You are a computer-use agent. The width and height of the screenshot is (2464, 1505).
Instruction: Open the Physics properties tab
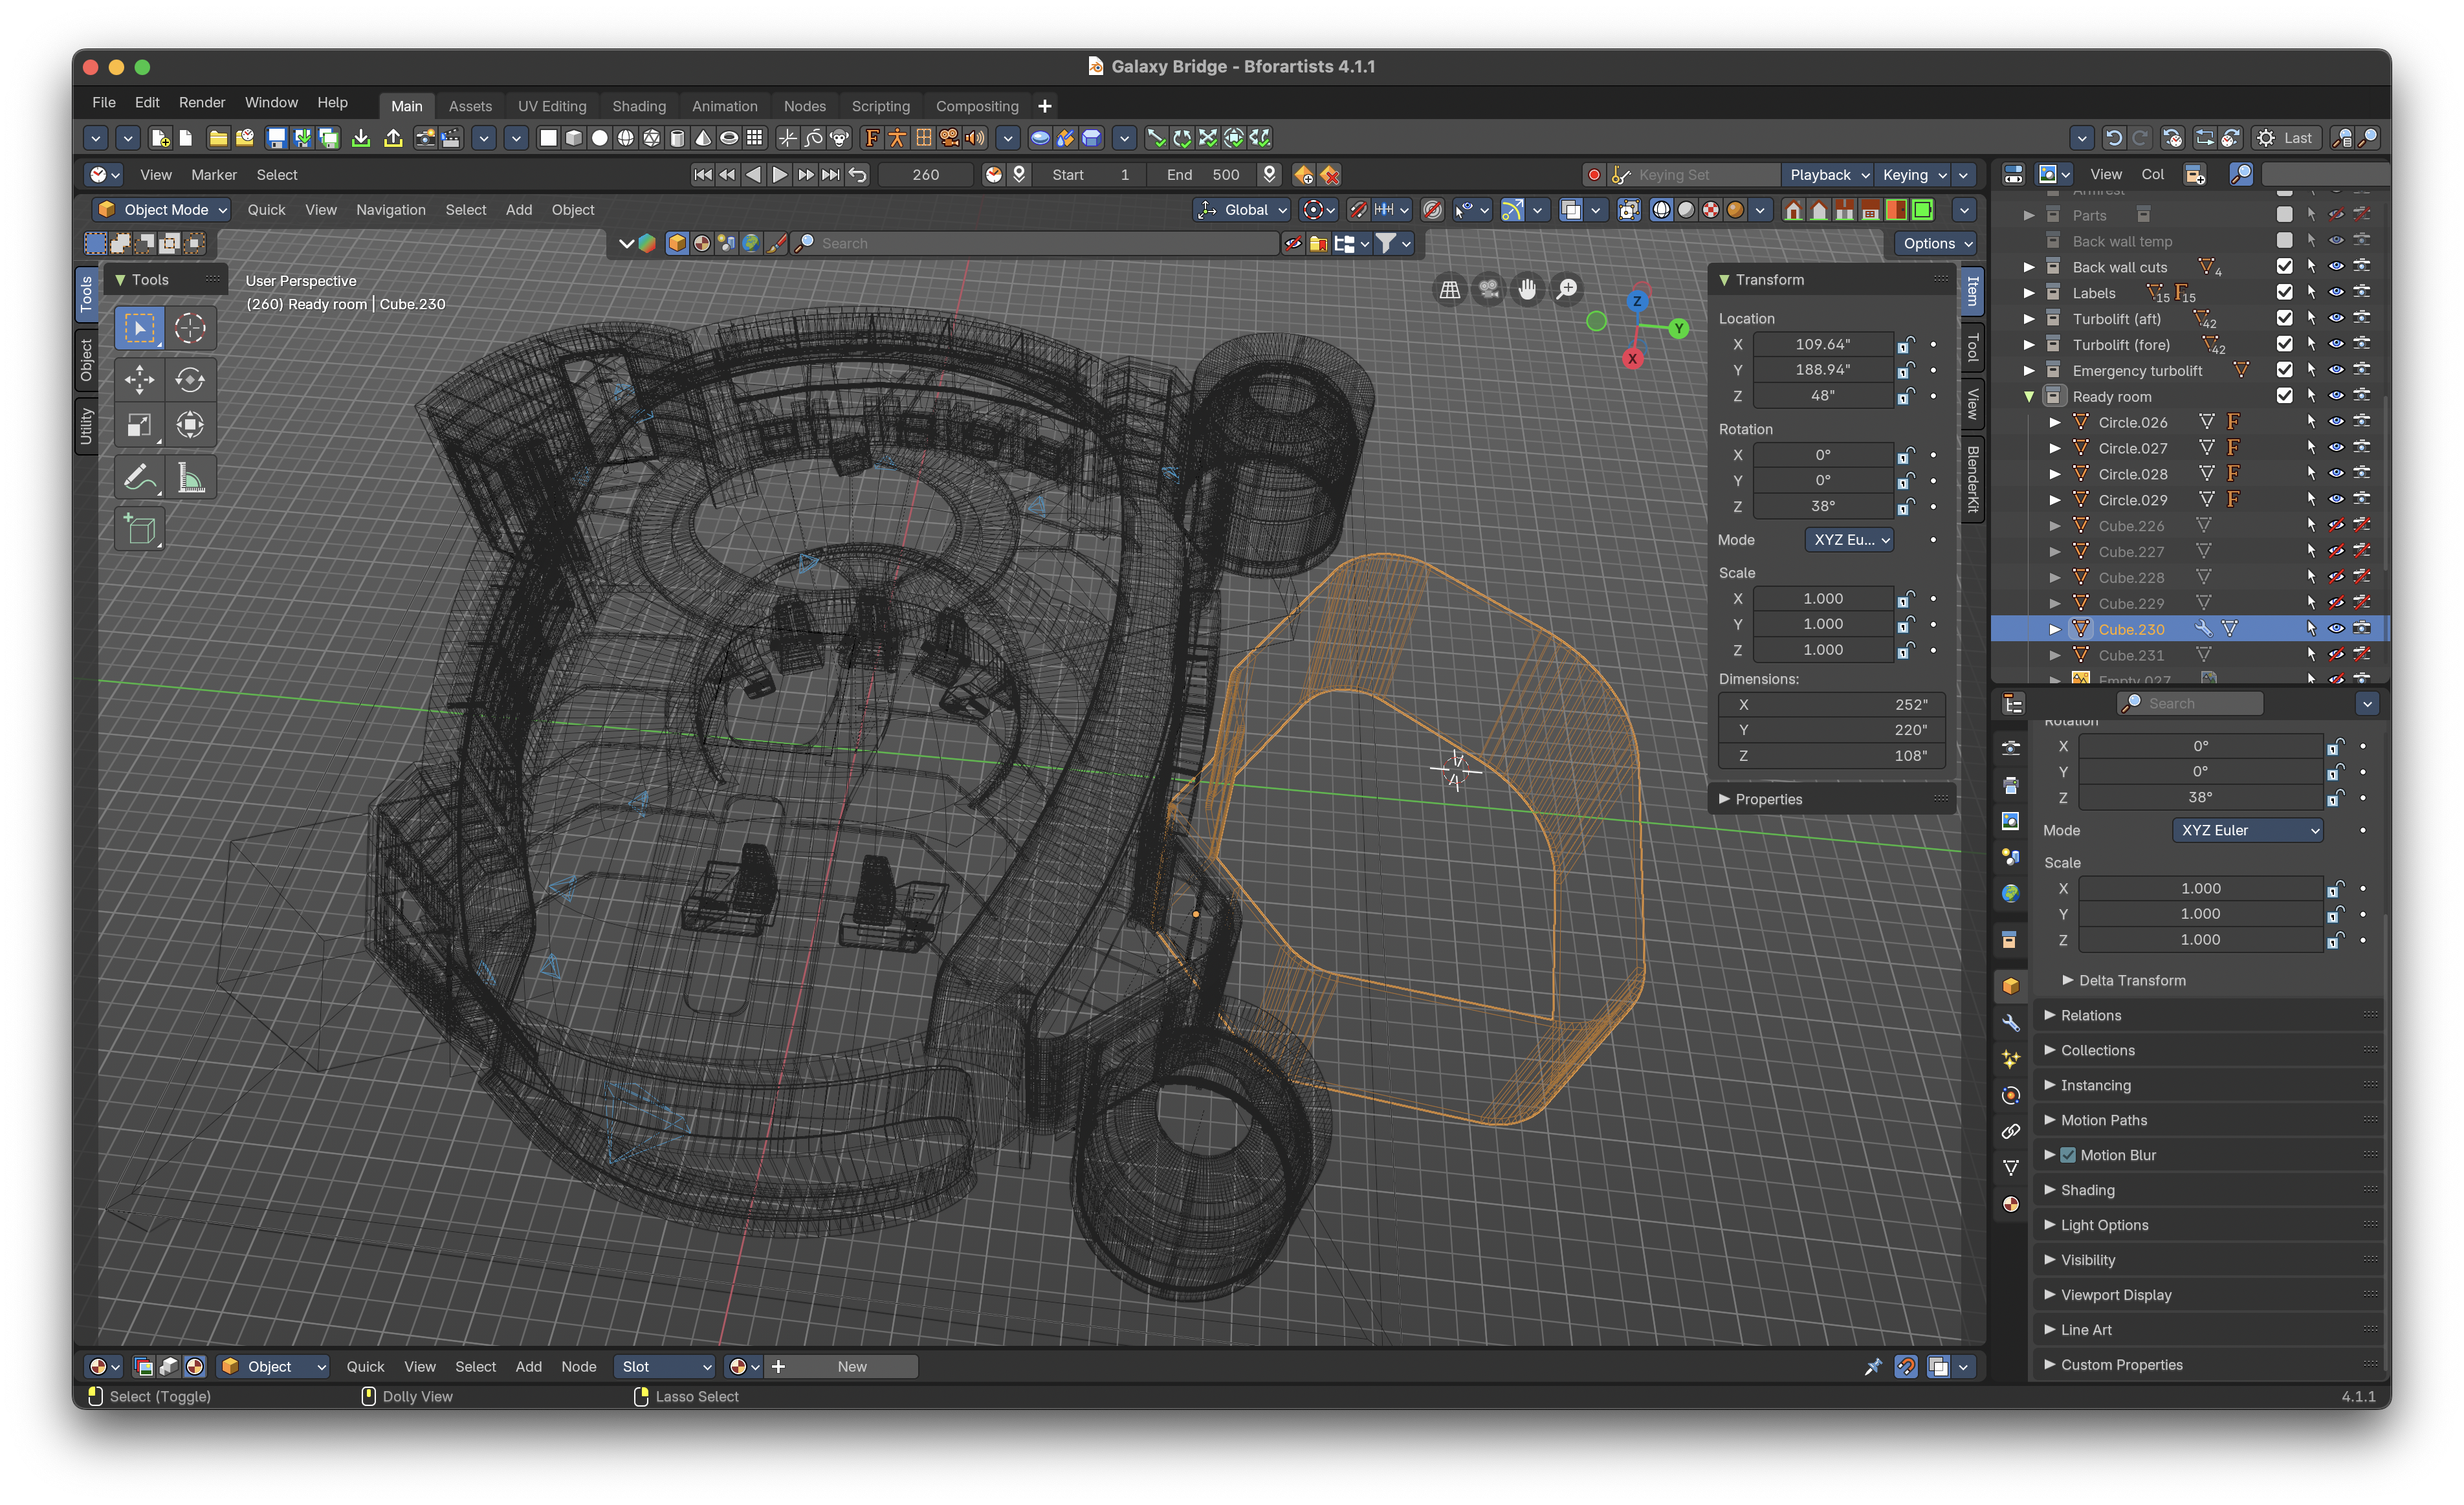(x=2011, y=1095)
